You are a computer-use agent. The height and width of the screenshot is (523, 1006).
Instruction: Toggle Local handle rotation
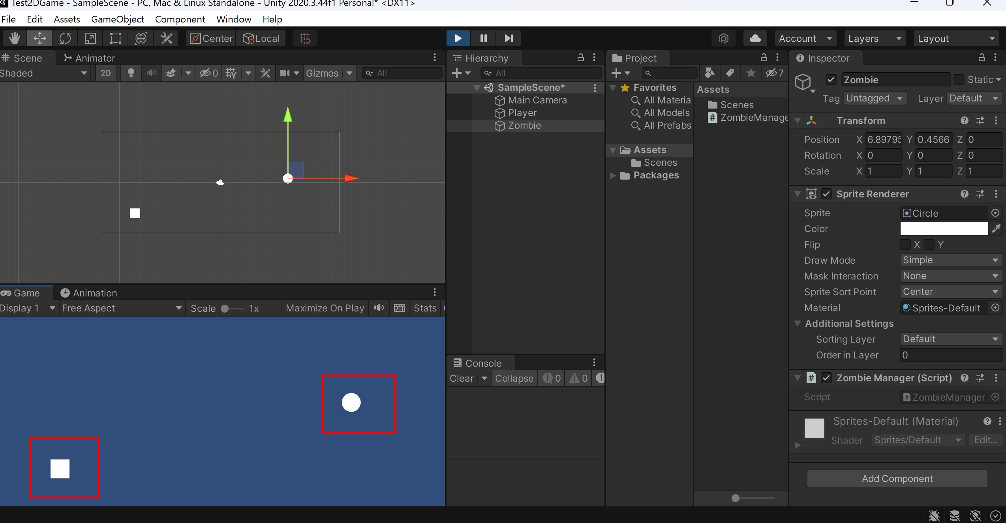click(261, 38)
